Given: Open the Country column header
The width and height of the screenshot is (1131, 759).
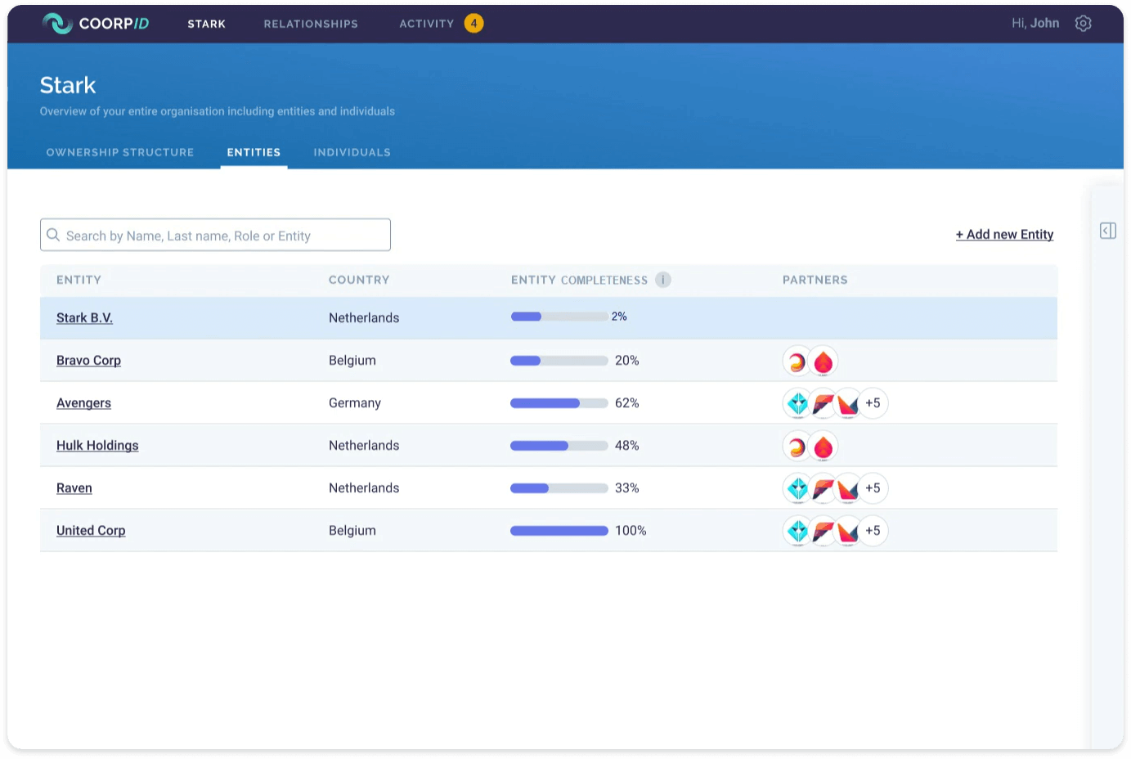Looking at the screenshot, I should tap(359, 279).
